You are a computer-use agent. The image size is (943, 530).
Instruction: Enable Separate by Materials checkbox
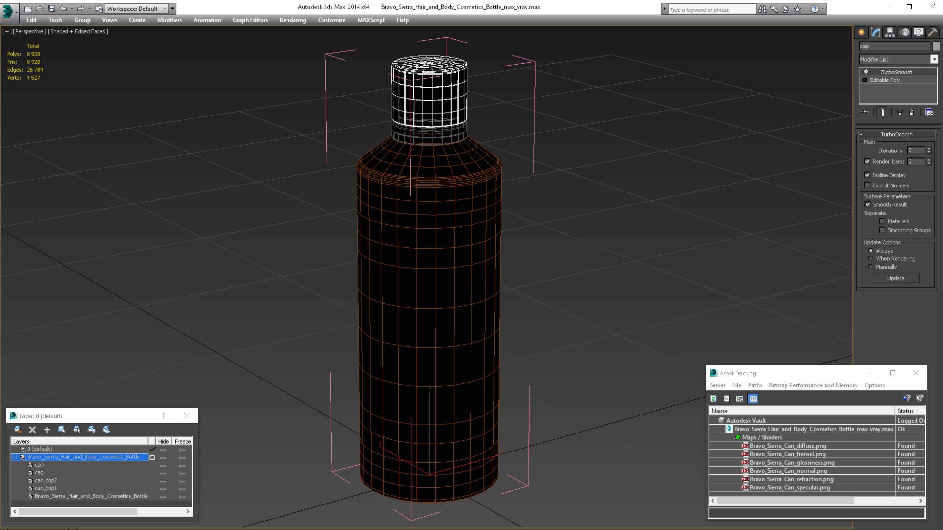coord(883,221)
